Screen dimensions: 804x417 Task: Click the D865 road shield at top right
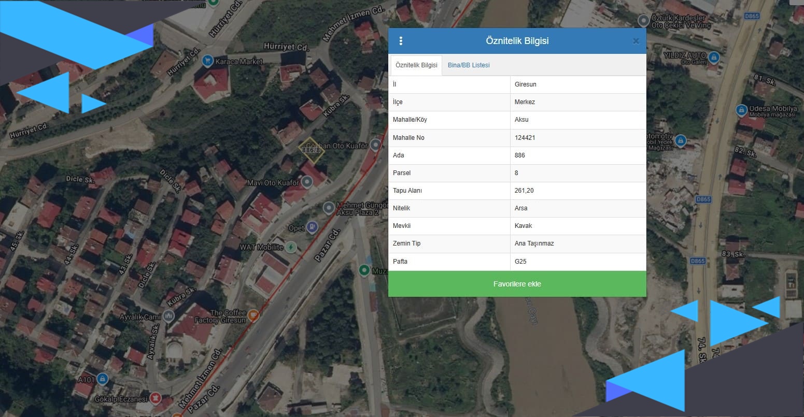click(x=752, y=16)
